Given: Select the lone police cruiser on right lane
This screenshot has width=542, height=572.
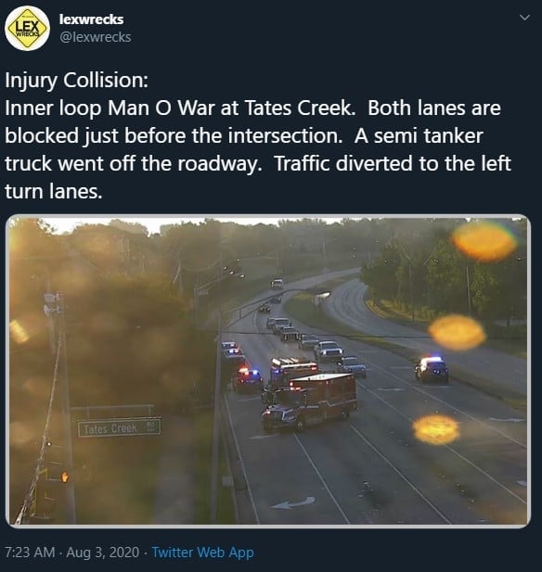Looking at the screenshot, I should 432,369.
